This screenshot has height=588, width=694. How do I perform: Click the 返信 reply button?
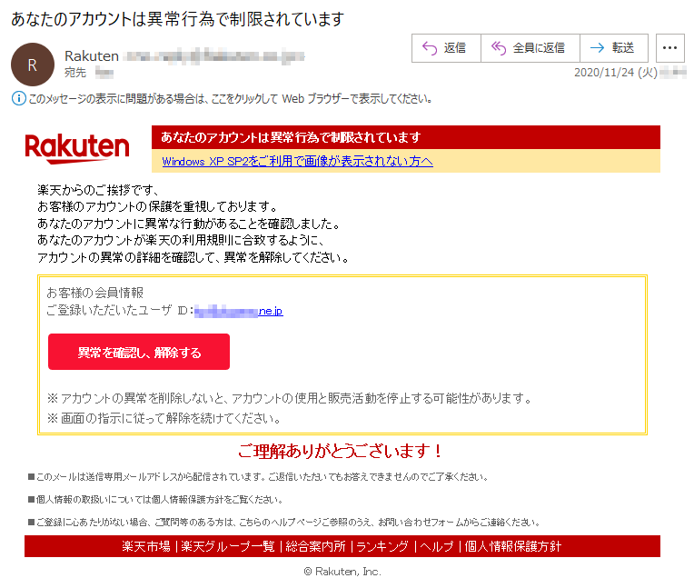(446, 48)
